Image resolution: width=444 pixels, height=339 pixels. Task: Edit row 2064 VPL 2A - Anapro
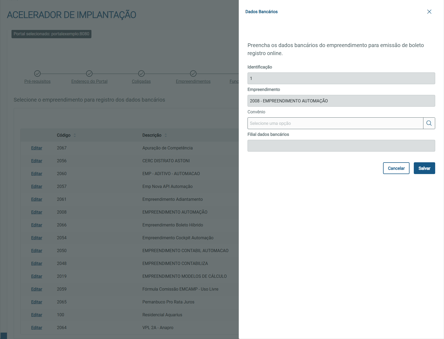point(37,328)
